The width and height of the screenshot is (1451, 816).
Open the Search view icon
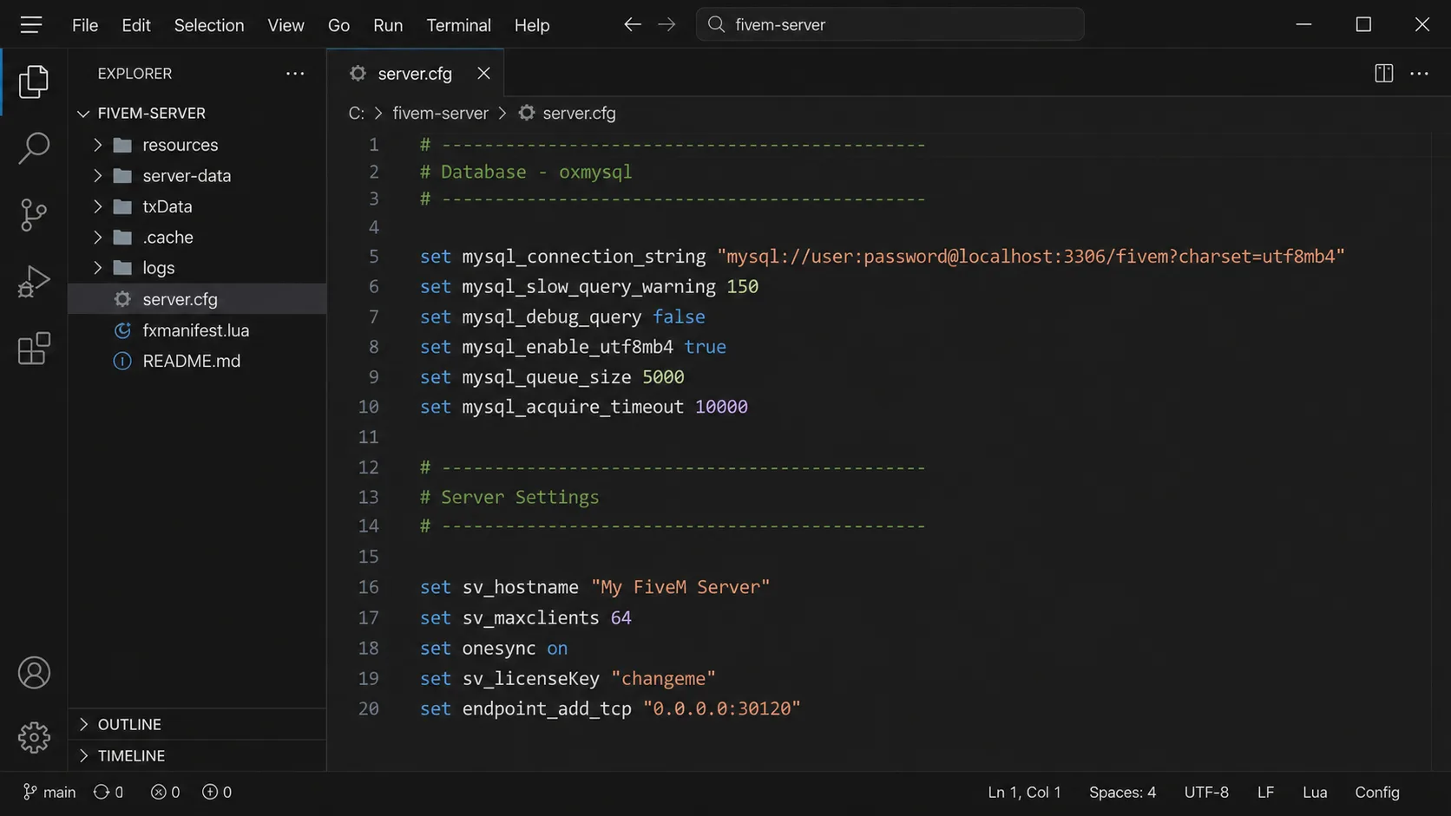tap(34, 148)
